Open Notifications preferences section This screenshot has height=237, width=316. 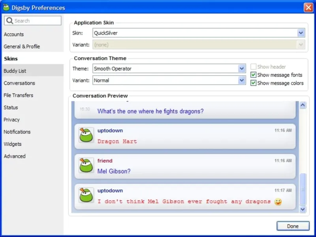[33, 132]
